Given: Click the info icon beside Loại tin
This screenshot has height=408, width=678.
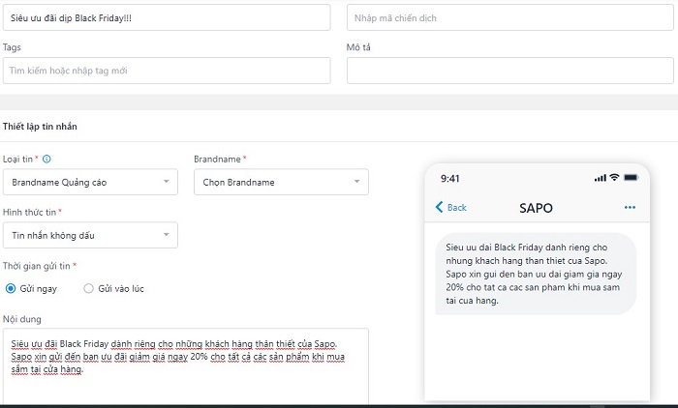Looking at the screenshot, I should [46, 159].
